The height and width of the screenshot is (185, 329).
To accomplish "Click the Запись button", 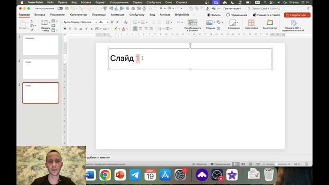I will (214, 15).
